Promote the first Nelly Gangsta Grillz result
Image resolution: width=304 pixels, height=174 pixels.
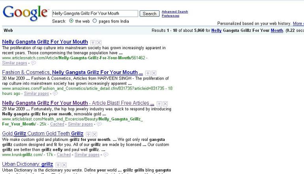click(93, 43)
